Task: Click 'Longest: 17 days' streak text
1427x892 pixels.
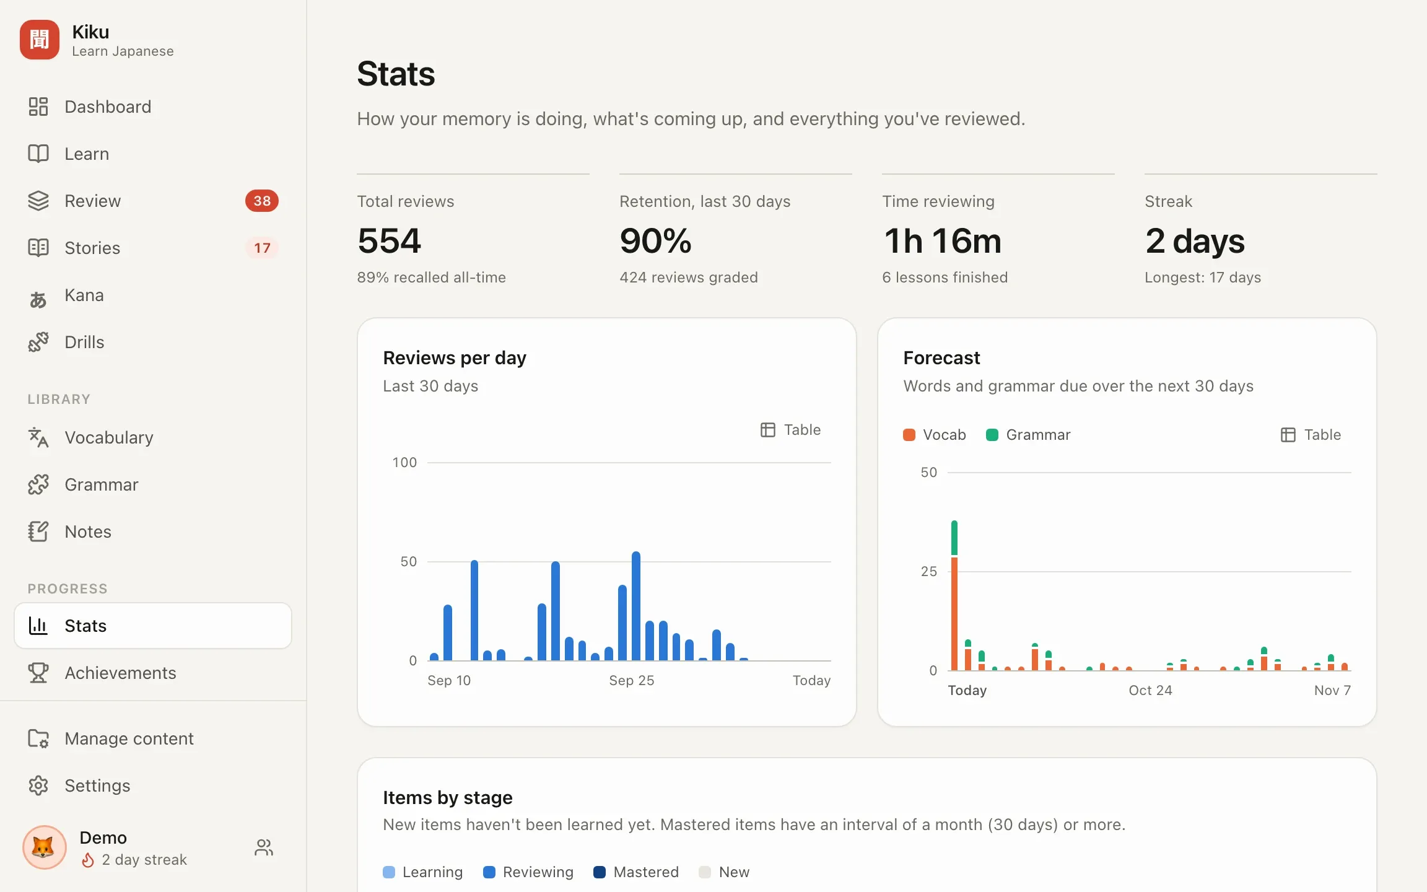Action: 1203,278
